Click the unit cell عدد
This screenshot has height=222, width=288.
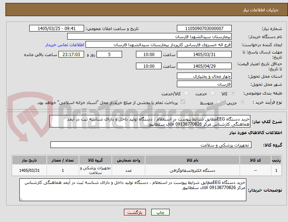click(128, 170)
